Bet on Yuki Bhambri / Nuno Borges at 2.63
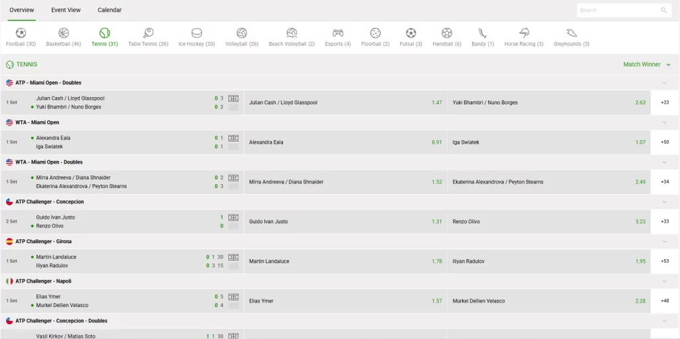Viewport: 680px width, 339px height. point(549,102)
